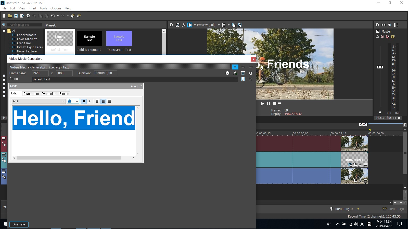The height and width of the screenshot is (229, 408).
Task: Copy preview snapshot to clipboard
Action: [x=234, y=25]
